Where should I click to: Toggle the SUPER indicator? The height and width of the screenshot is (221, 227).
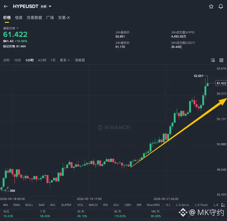[66, 205]
